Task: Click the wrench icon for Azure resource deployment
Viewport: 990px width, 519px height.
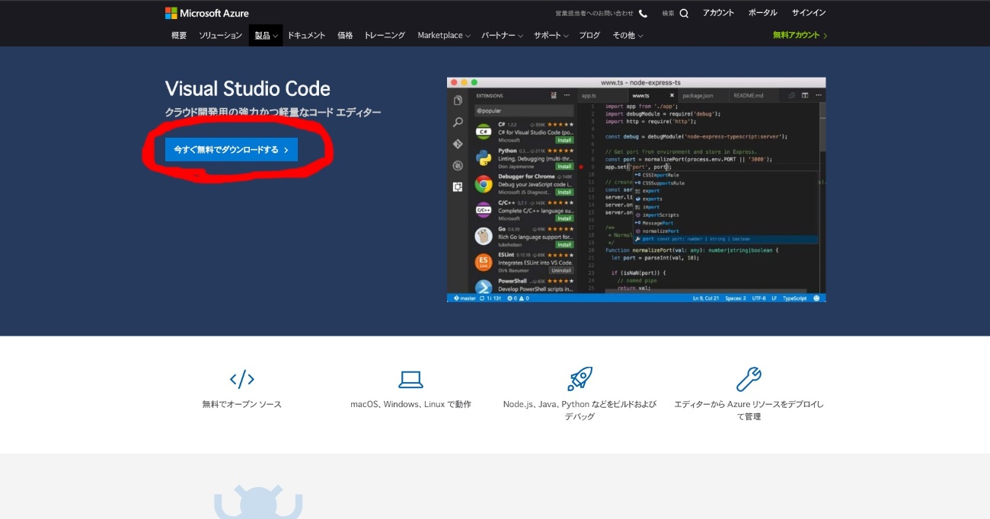Action: tap(749, 379)
